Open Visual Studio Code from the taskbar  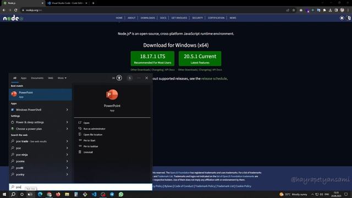[x=94, y=194]
